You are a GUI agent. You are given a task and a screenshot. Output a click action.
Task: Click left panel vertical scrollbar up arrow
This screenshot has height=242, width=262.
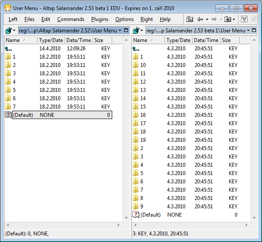pos(126,40)
